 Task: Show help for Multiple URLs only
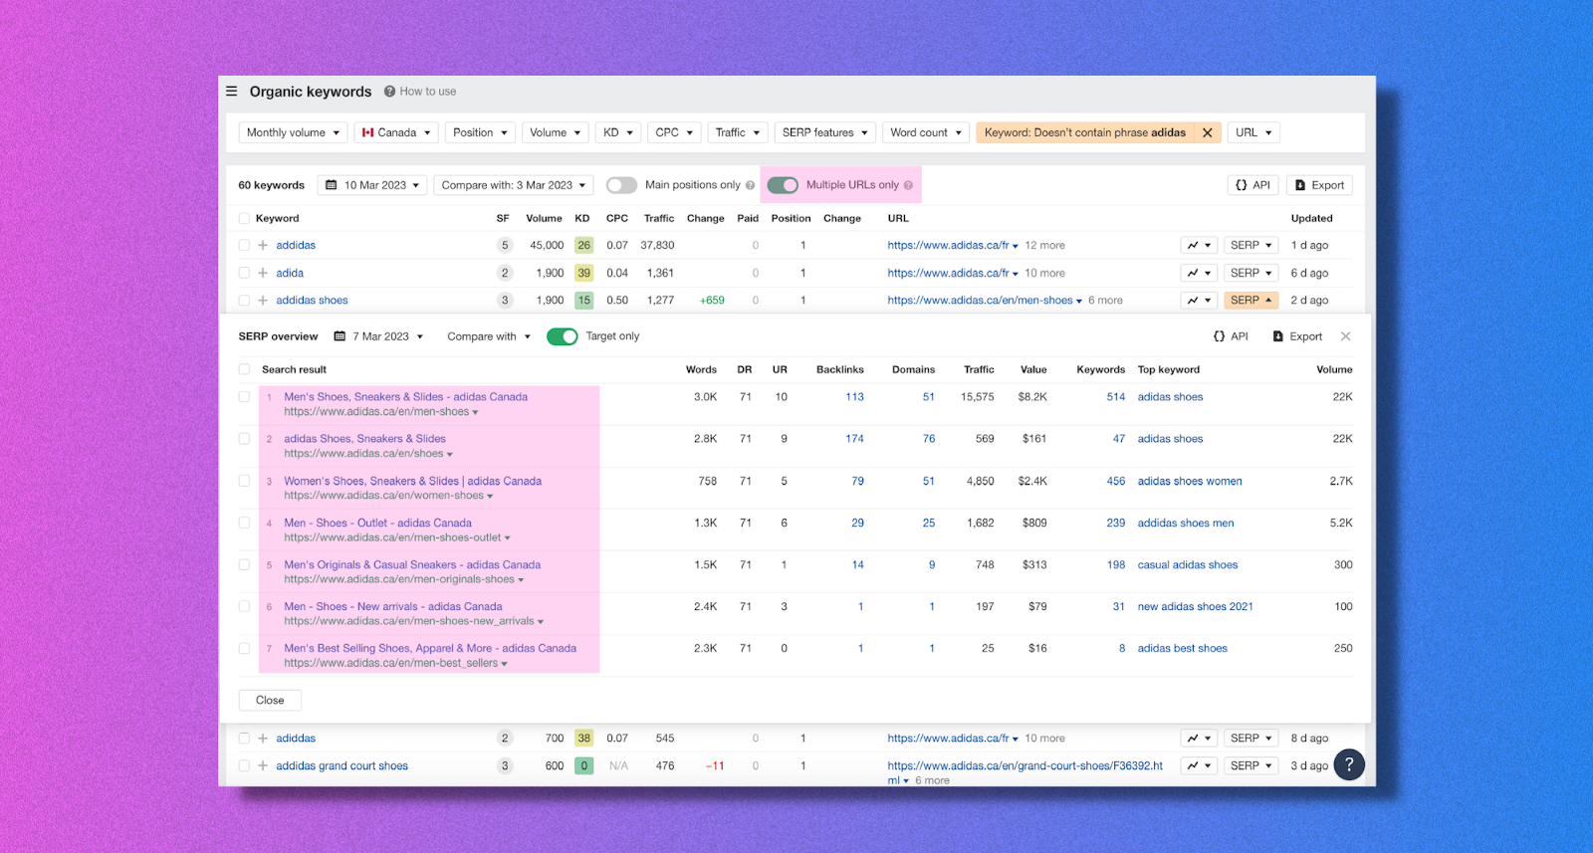[908, 185]
